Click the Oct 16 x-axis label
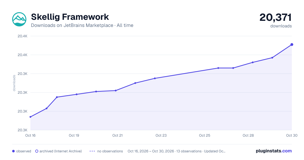Viewport: 304px width, 160px height. pyautogui.click(x=30, y=135)
